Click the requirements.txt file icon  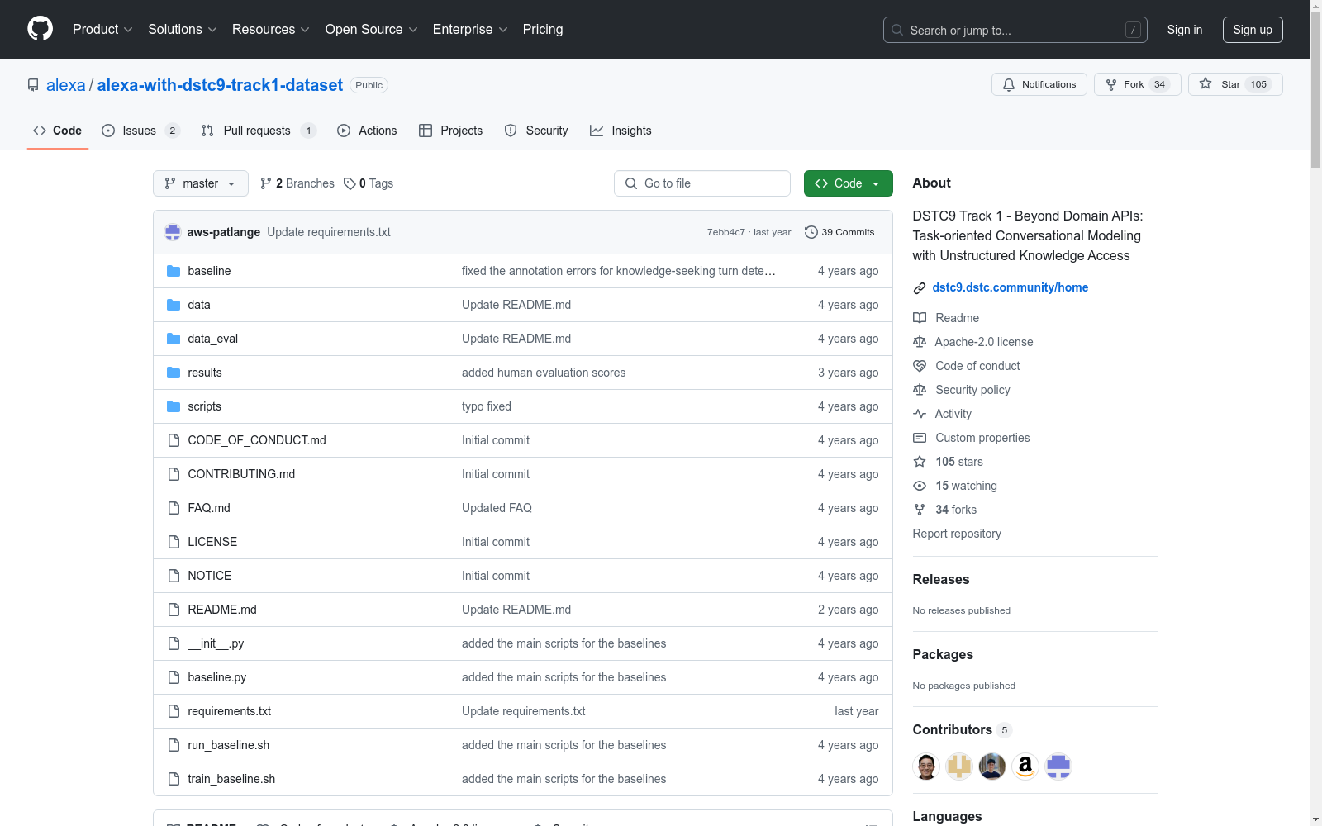point(174,711)
